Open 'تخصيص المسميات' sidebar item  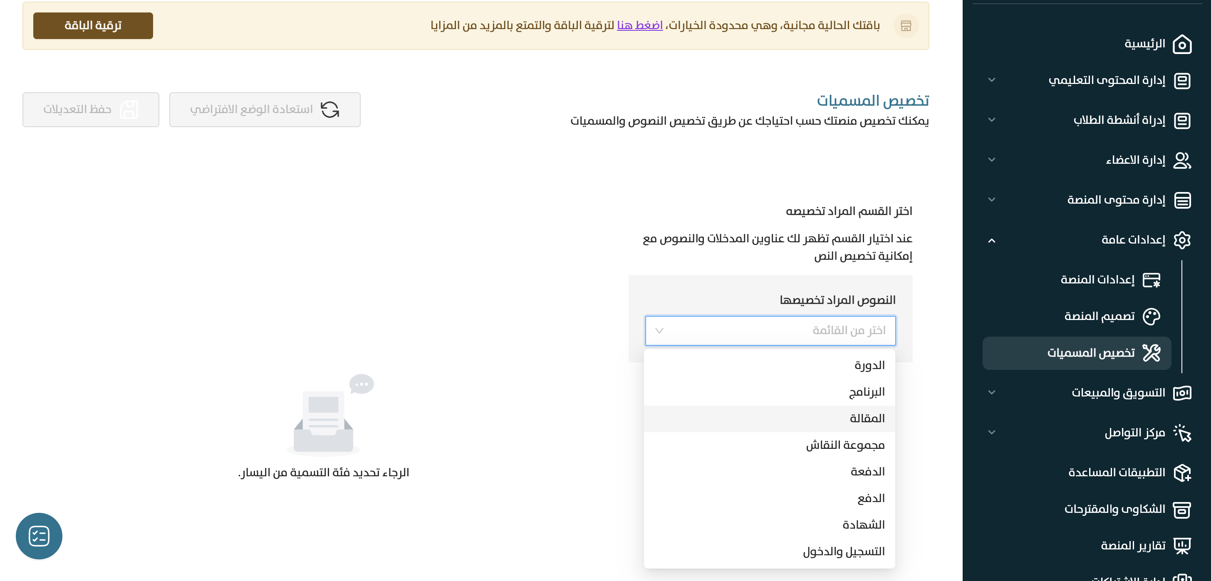1091,353
